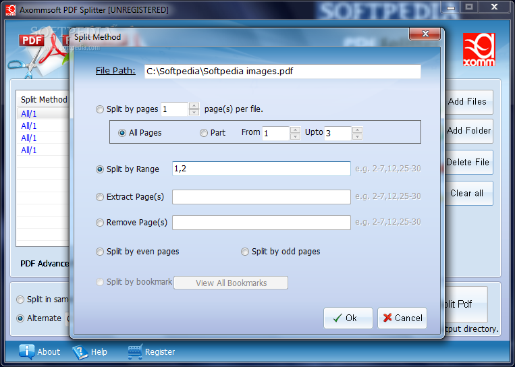This screenshot has height=367, width=515.
Task: Select the third All/1 row in the list
Action: tap(43, 138)
